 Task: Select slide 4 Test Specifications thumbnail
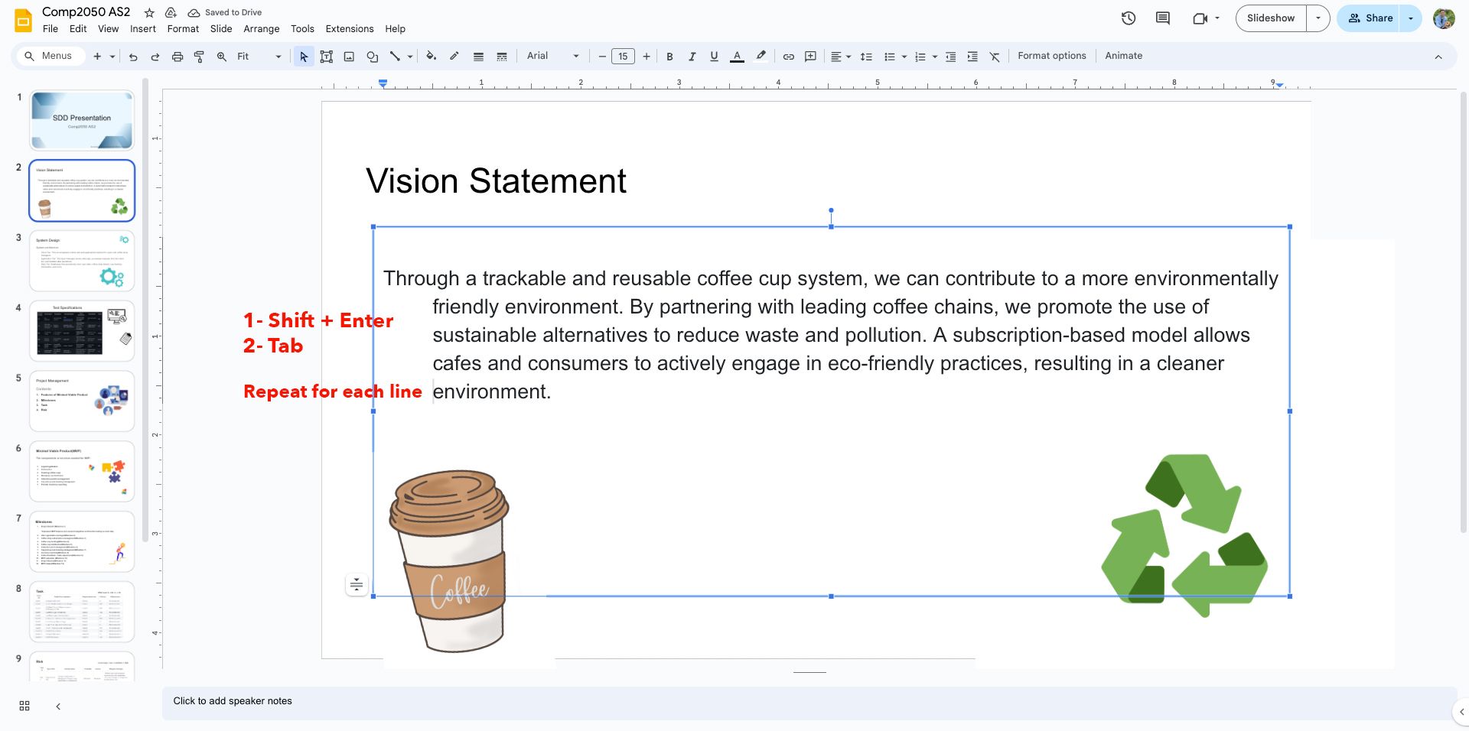coord(82,331)
